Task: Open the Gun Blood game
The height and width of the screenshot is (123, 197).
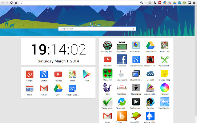Action: click(122, 87)
